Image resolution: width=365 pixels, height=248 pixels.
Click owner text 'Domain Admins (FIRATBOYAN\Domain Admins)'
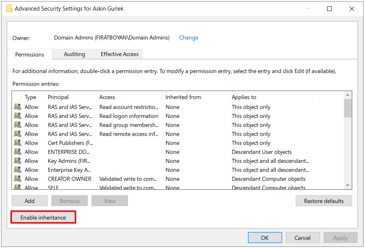(x=112, y=38)
